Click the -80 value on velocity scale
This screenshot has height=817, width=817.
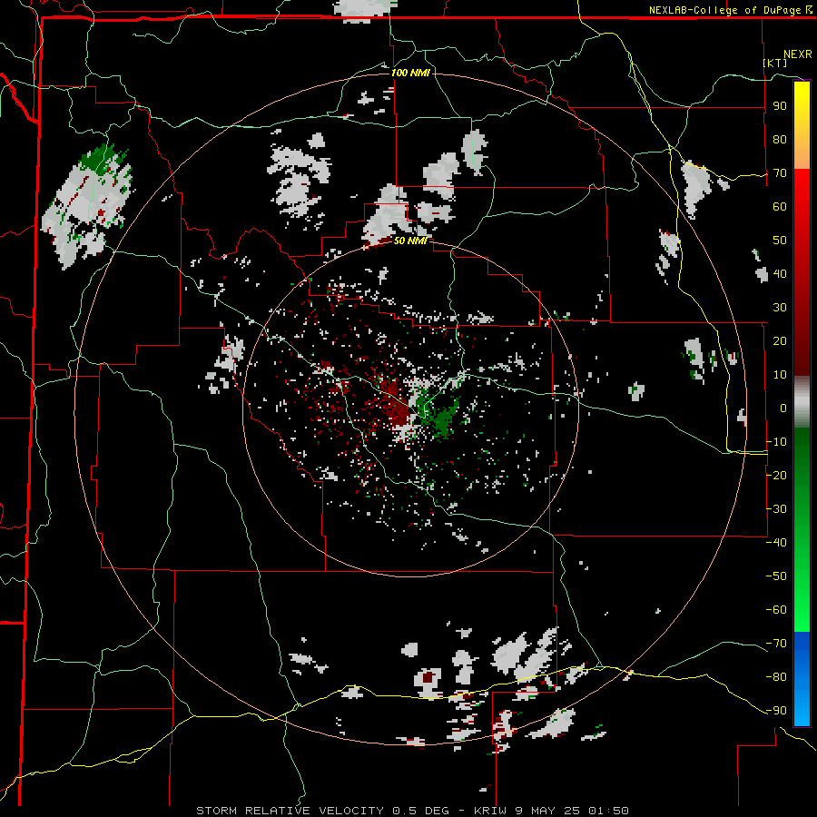pyautogui.click(x=776, y=677)
